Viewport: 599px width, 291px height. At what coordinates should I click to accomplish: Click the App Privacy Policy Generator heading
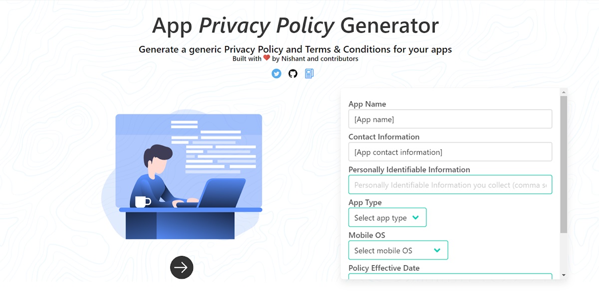coord(295,25)
